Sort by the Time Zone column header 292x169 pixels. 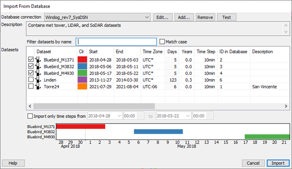tap(153, 51)
